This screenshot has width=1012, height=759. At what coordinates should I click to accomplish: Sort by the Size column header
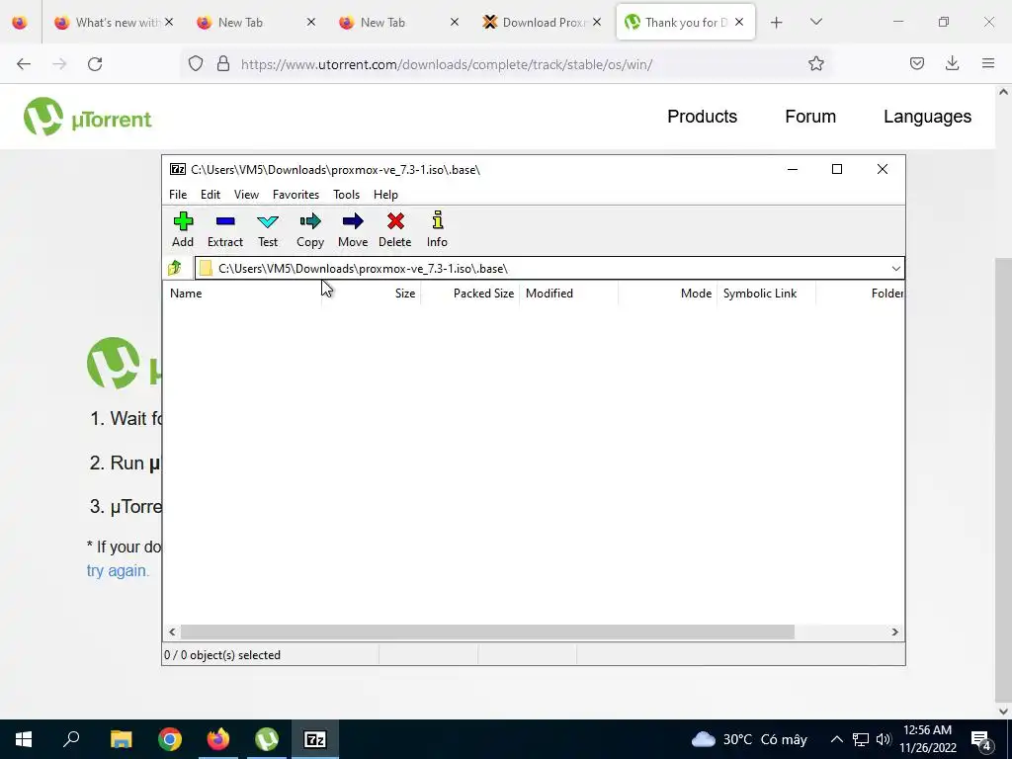372,293
